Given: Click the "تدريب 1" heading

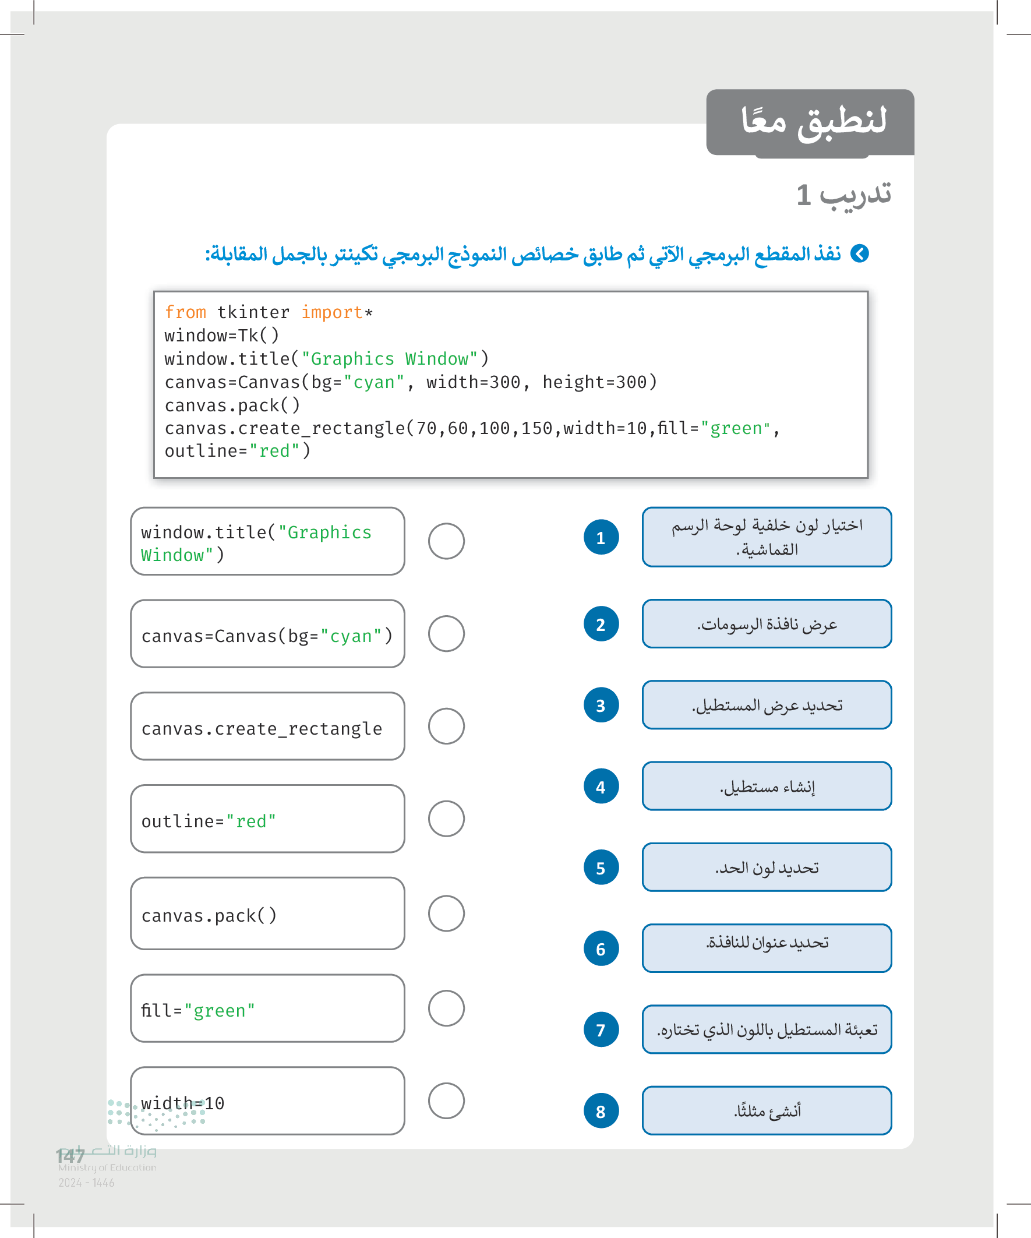Looking at the screenshot, I should click(x=843, y=195).
